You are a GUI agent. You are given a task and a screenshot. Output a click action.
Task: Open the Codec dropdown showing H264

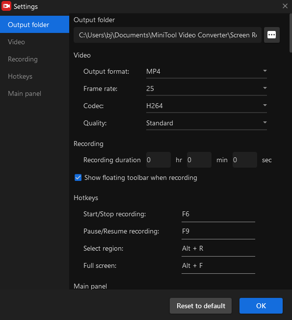pyautogui.click(x=207, y=106)
